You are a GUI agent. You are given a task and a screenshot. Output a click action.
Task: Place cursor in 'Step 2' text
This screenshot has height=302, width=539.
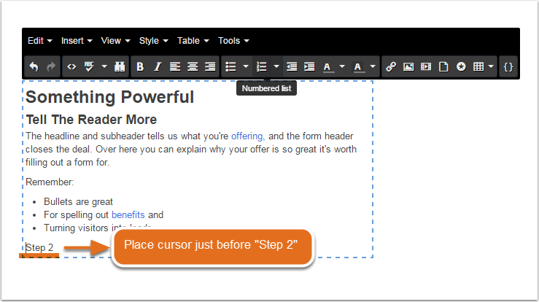[x=39, y=247]
